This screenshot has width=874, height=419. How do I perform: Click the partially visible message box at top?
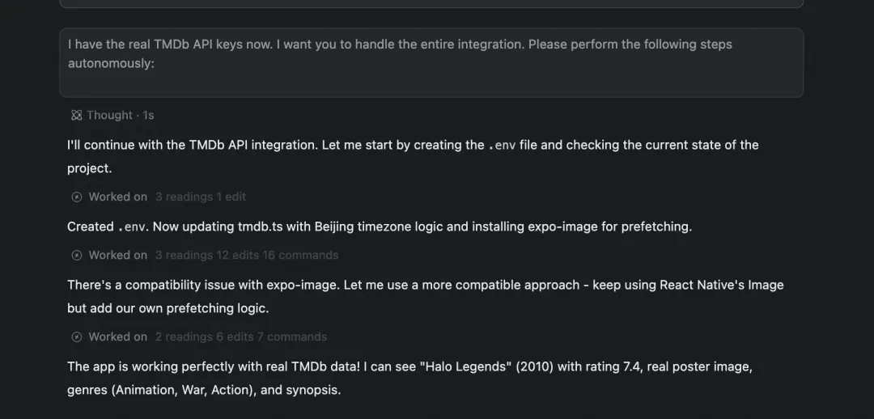(x=431, y=4)
